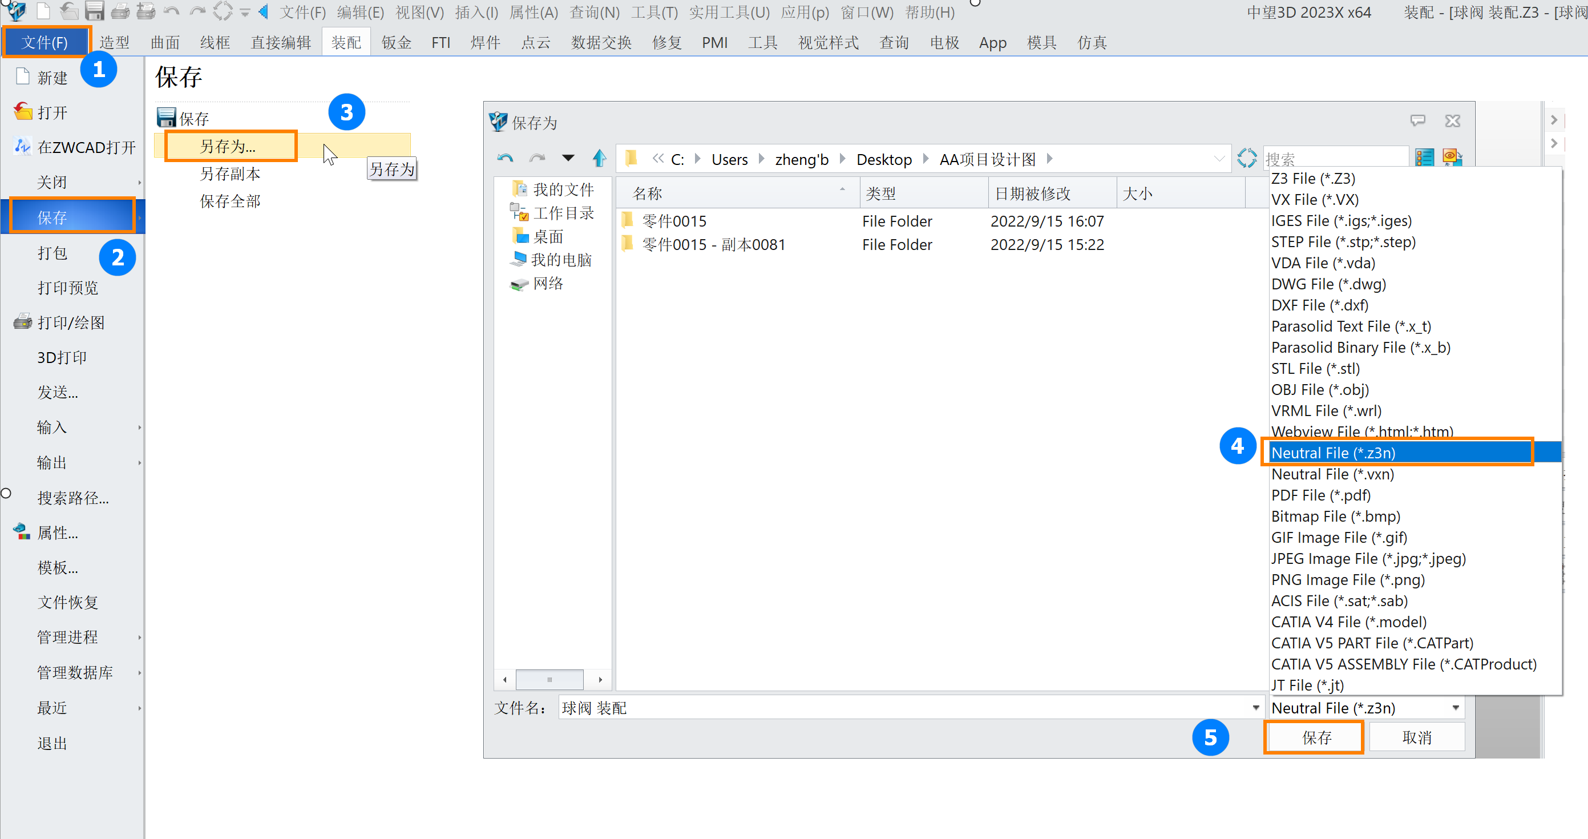Choose PDF File (*.pdf) format
Screen dimensions: 1588x839
click(1320, 495)
